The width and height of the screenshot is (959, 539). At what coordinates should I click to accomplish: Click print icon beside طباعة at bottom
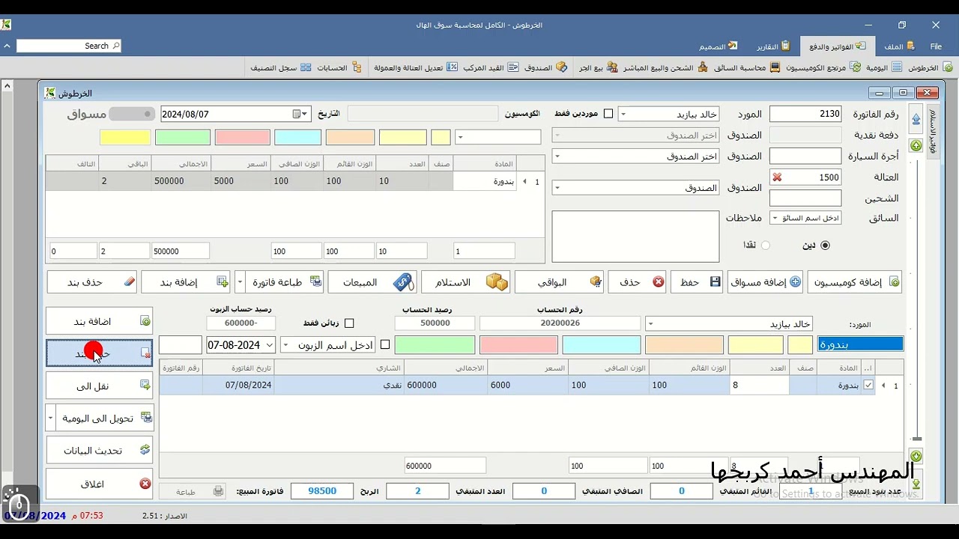218,491
